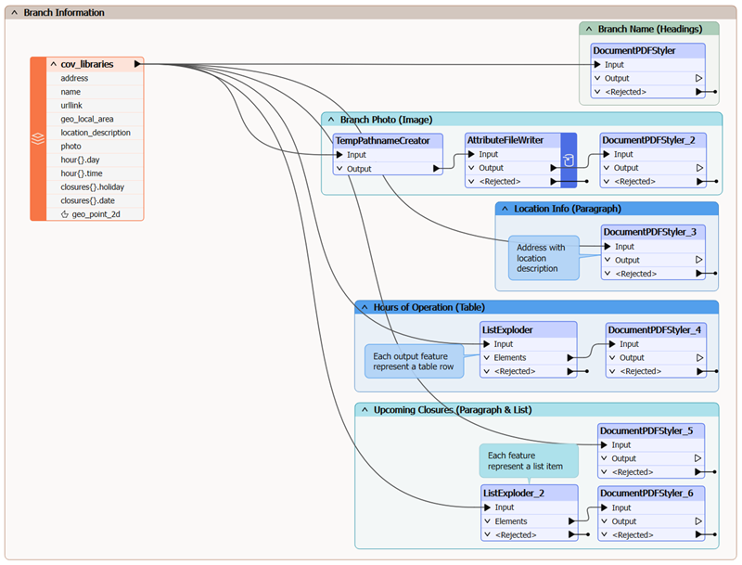Collapse the Branch Information bookmark
This screenshot has height=565, width=742.
(14, 13)
